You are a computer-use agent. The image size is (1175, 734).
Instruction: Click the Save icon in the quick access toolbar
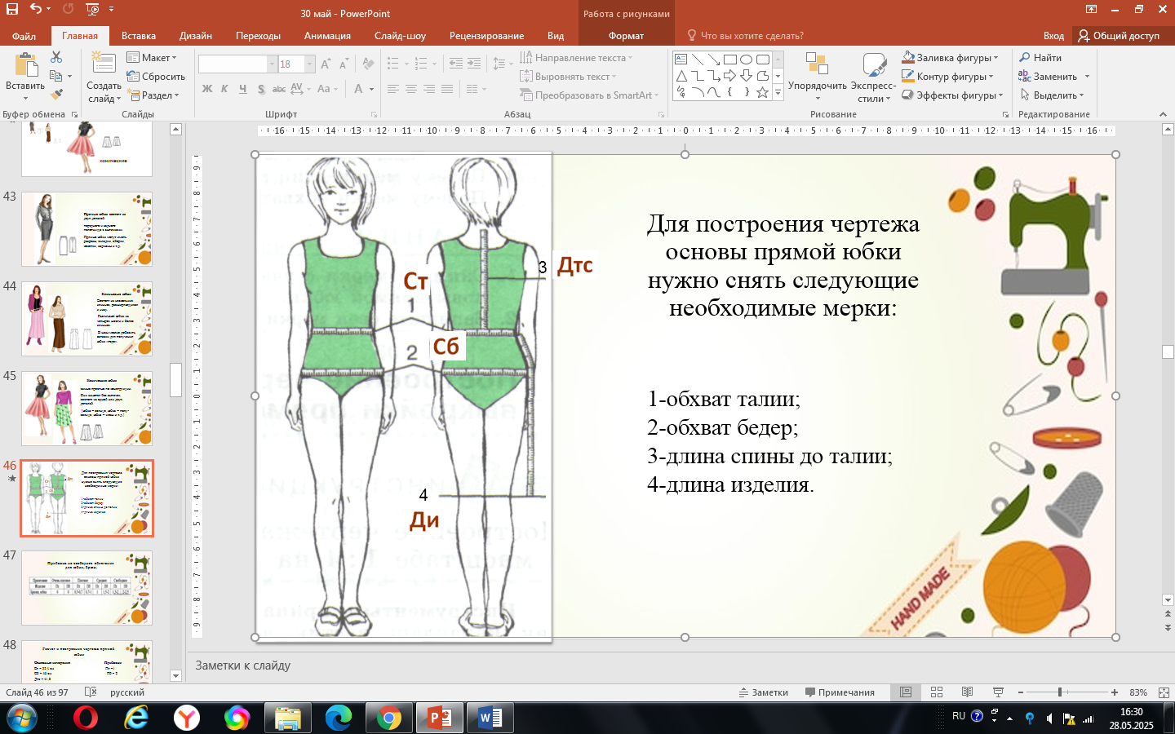pyautogui.click(x=11, y=9)
